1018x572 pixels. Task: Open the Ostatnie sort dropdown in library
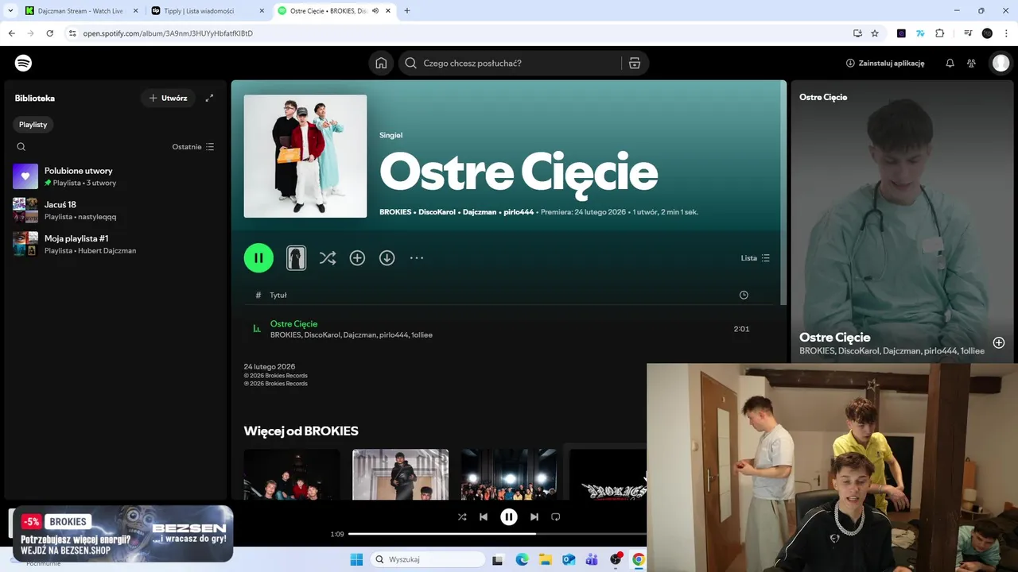coord(193,147)
